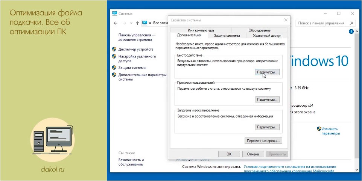This screenshot has height=181, width=362.
Task: Open recent locations dropdown arrow
Action: [x=131, y=23]
